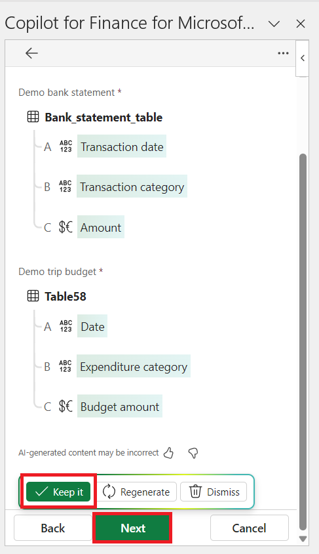The width and height of the screenshot is (319, 554).
Task: Click the Next button
Action: (133, 528)
